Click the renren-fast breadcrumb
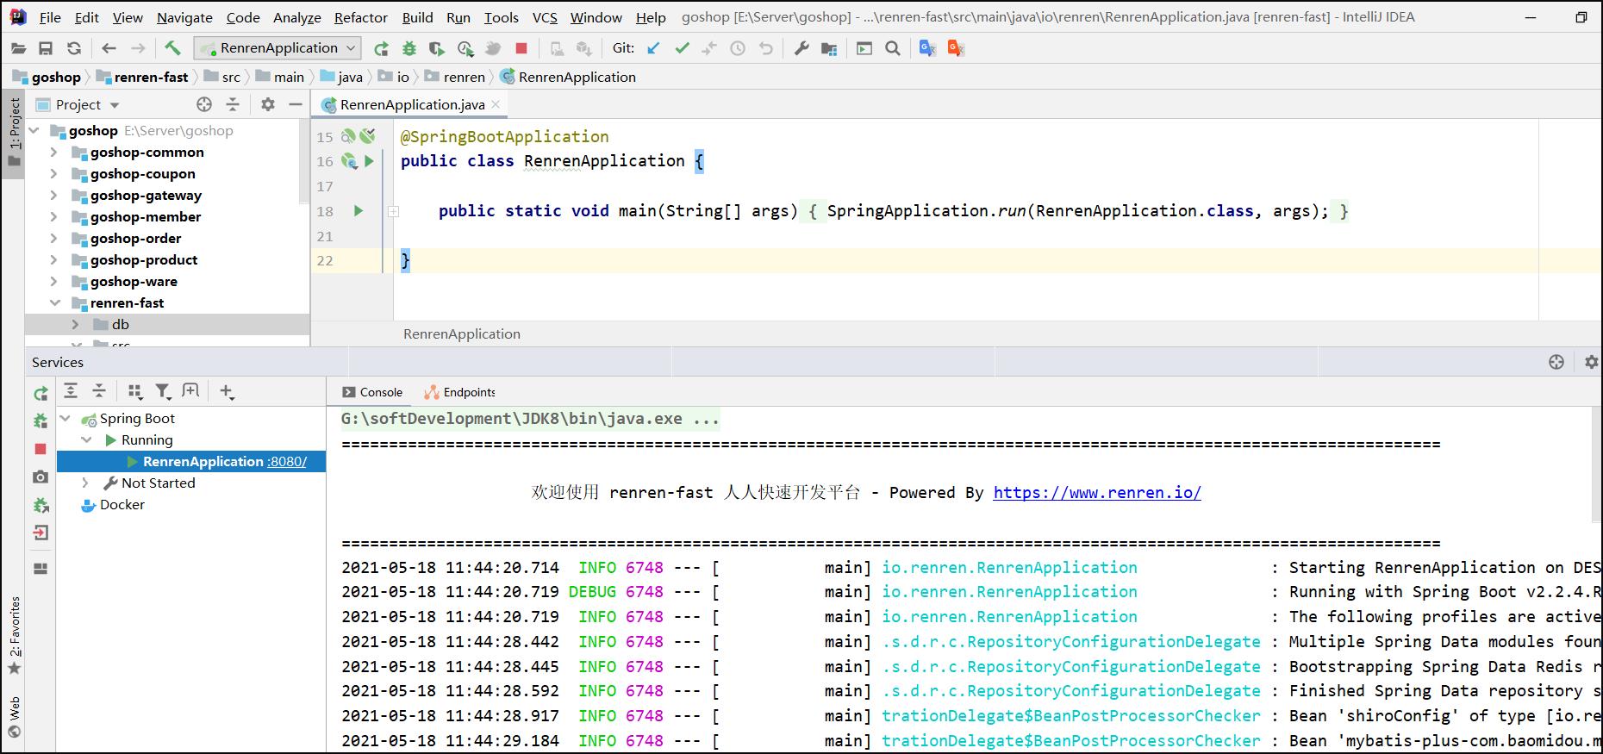Image resolution: width=1603 pixels, height=754 pixels. click(x=142, y=77)
